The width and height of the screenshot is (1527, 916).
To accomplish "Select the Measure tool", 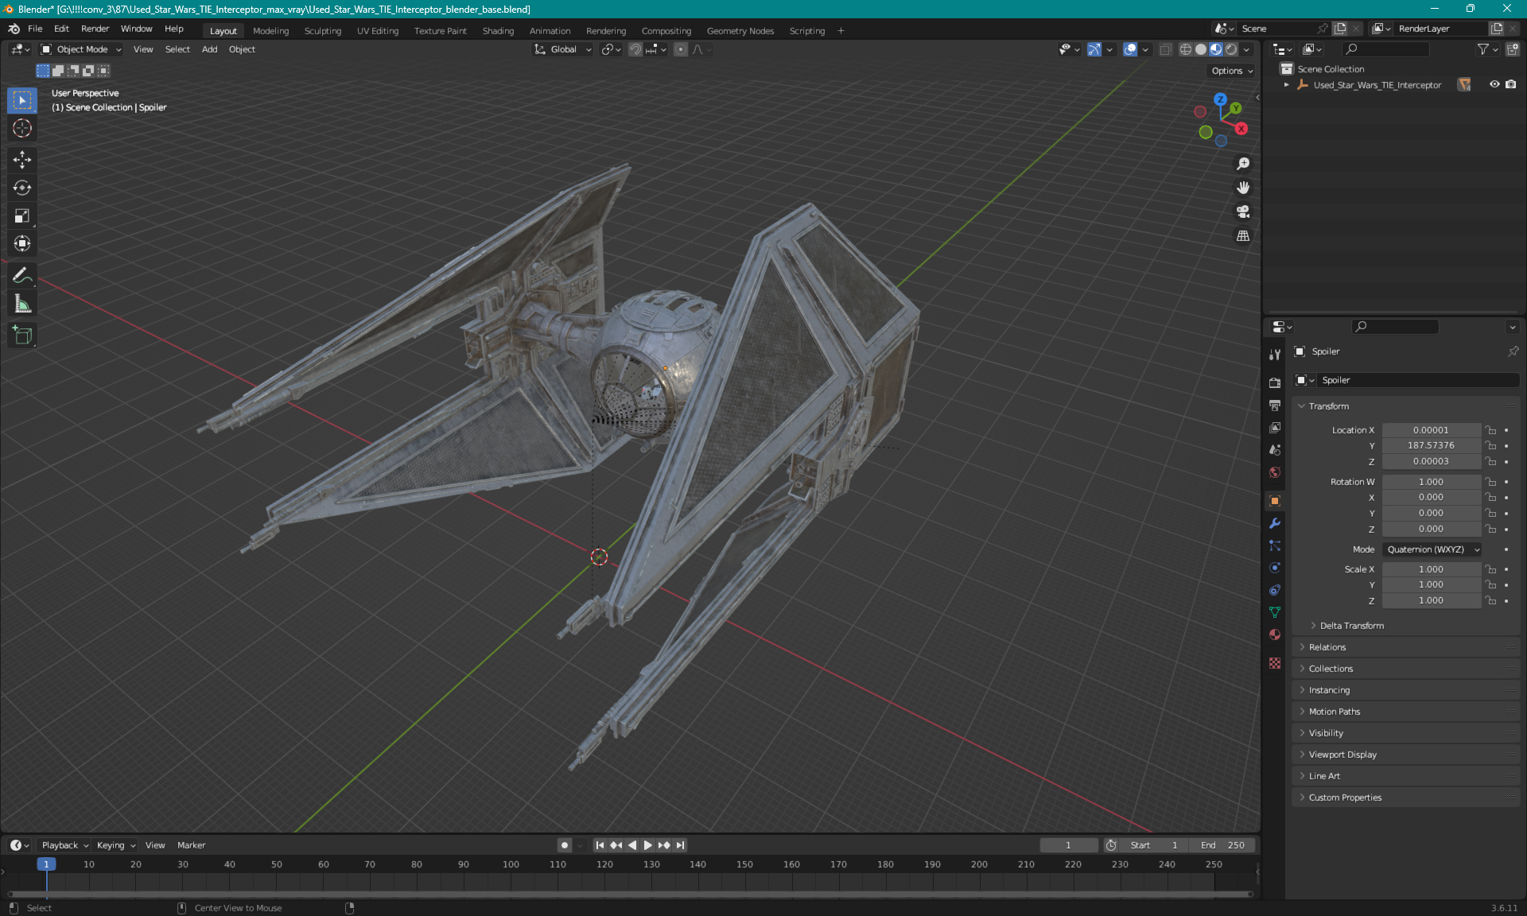I will pos(22,303).
